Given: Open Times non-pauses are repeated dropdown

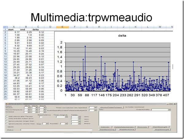Looking at the screenshot, I should pos(95,107).
